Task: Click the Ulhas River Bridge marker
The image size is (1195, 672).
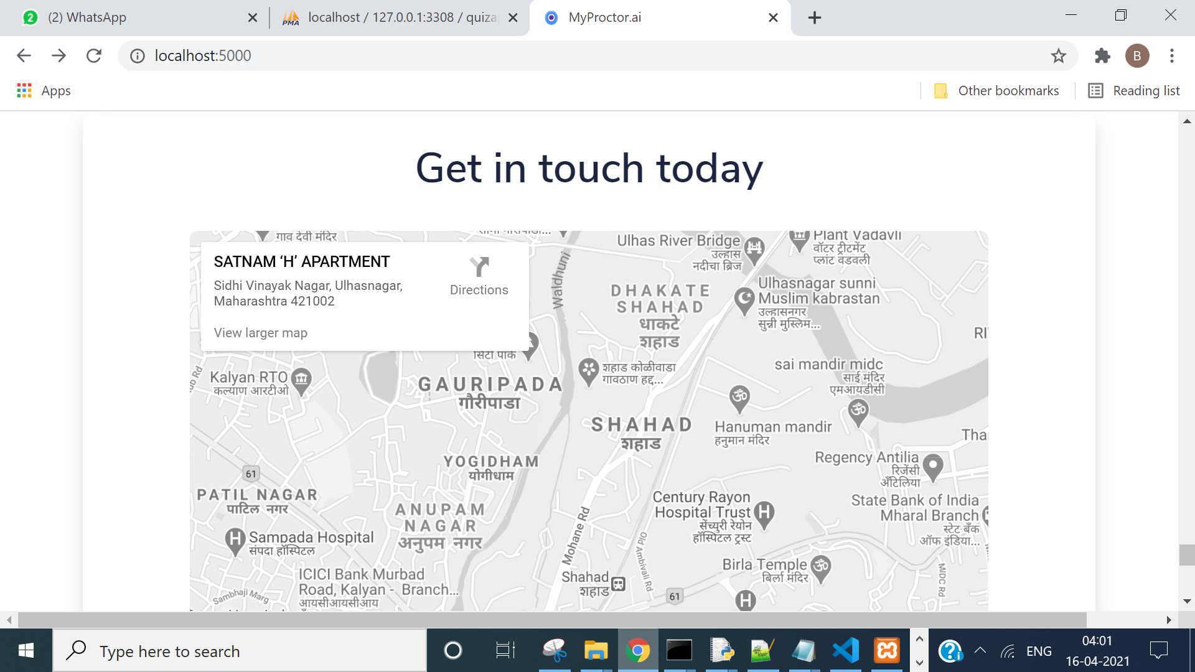Action: pyautogui.click(x=754, y=248)
